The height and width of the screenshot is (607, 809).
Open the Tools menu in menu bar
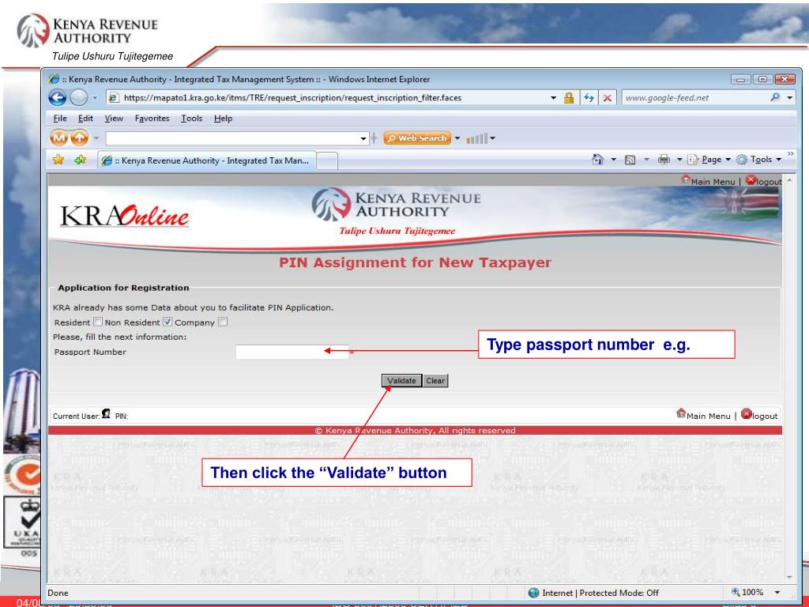191,119
